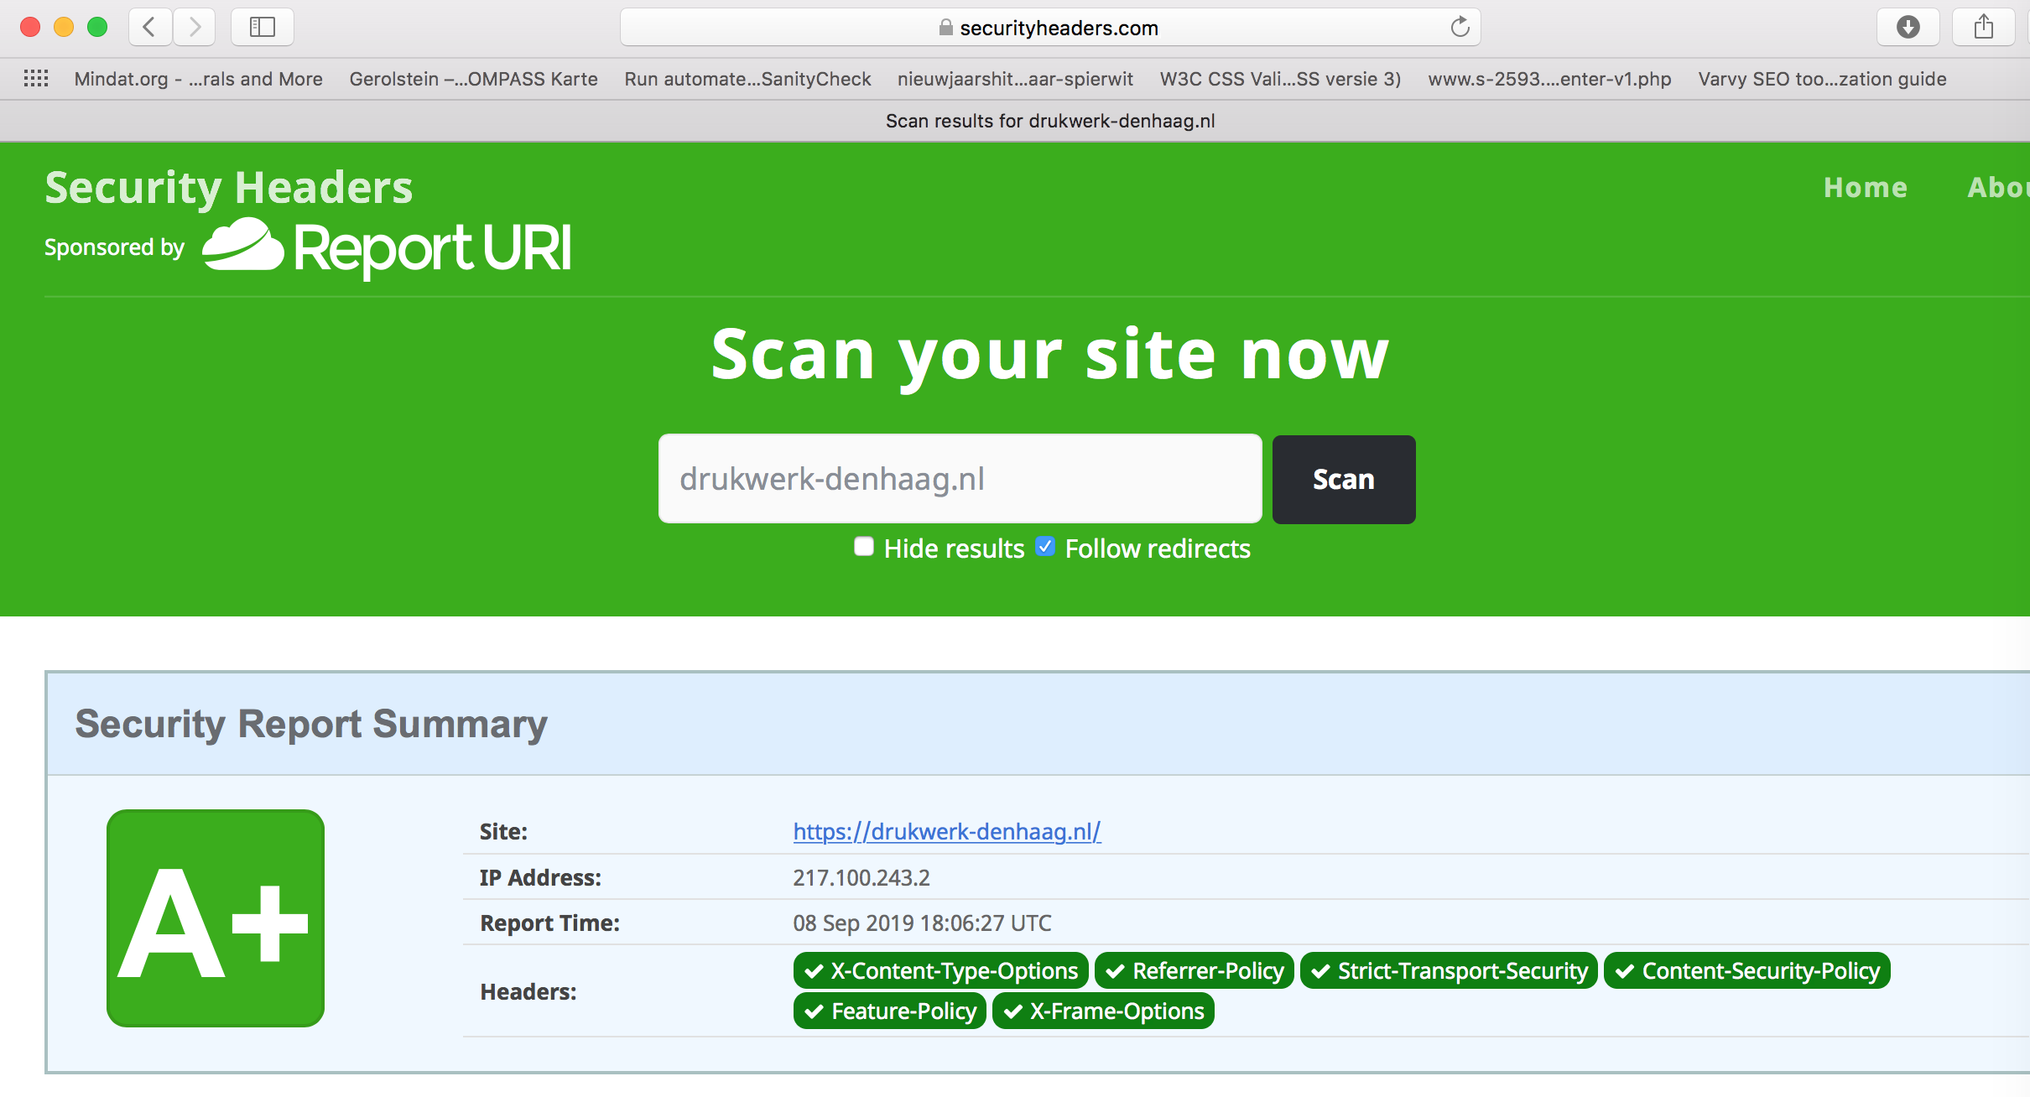This screenshot has width=2030, height=1097.
Task: Select the Scan results tab title
Action: [1050, 121]
